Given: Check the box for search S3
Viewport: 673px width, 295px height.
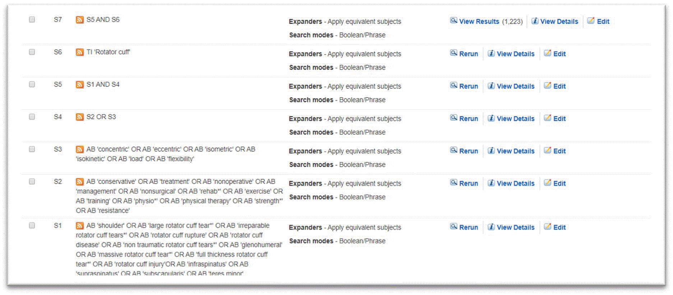Looking at the screenshot, I should (x=32, y=149).
